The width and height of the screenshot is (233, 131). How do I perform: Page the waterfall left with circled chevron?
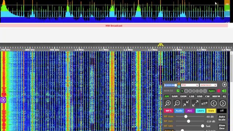click(x=214, y=103)
